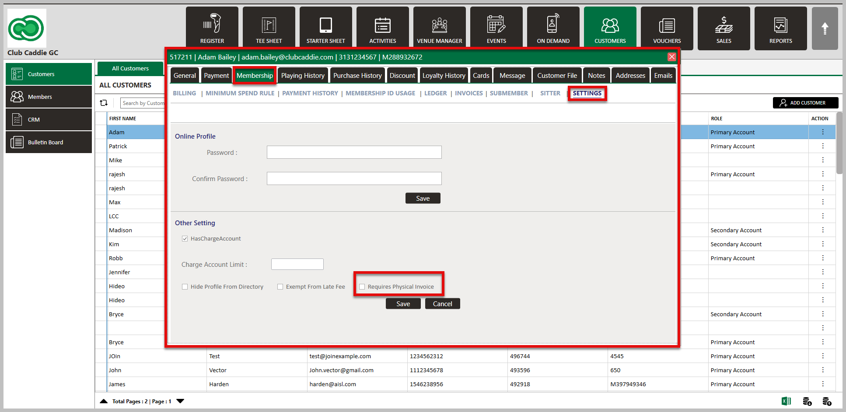
Task: Save the Online Profile password
Action: point(423,198)
